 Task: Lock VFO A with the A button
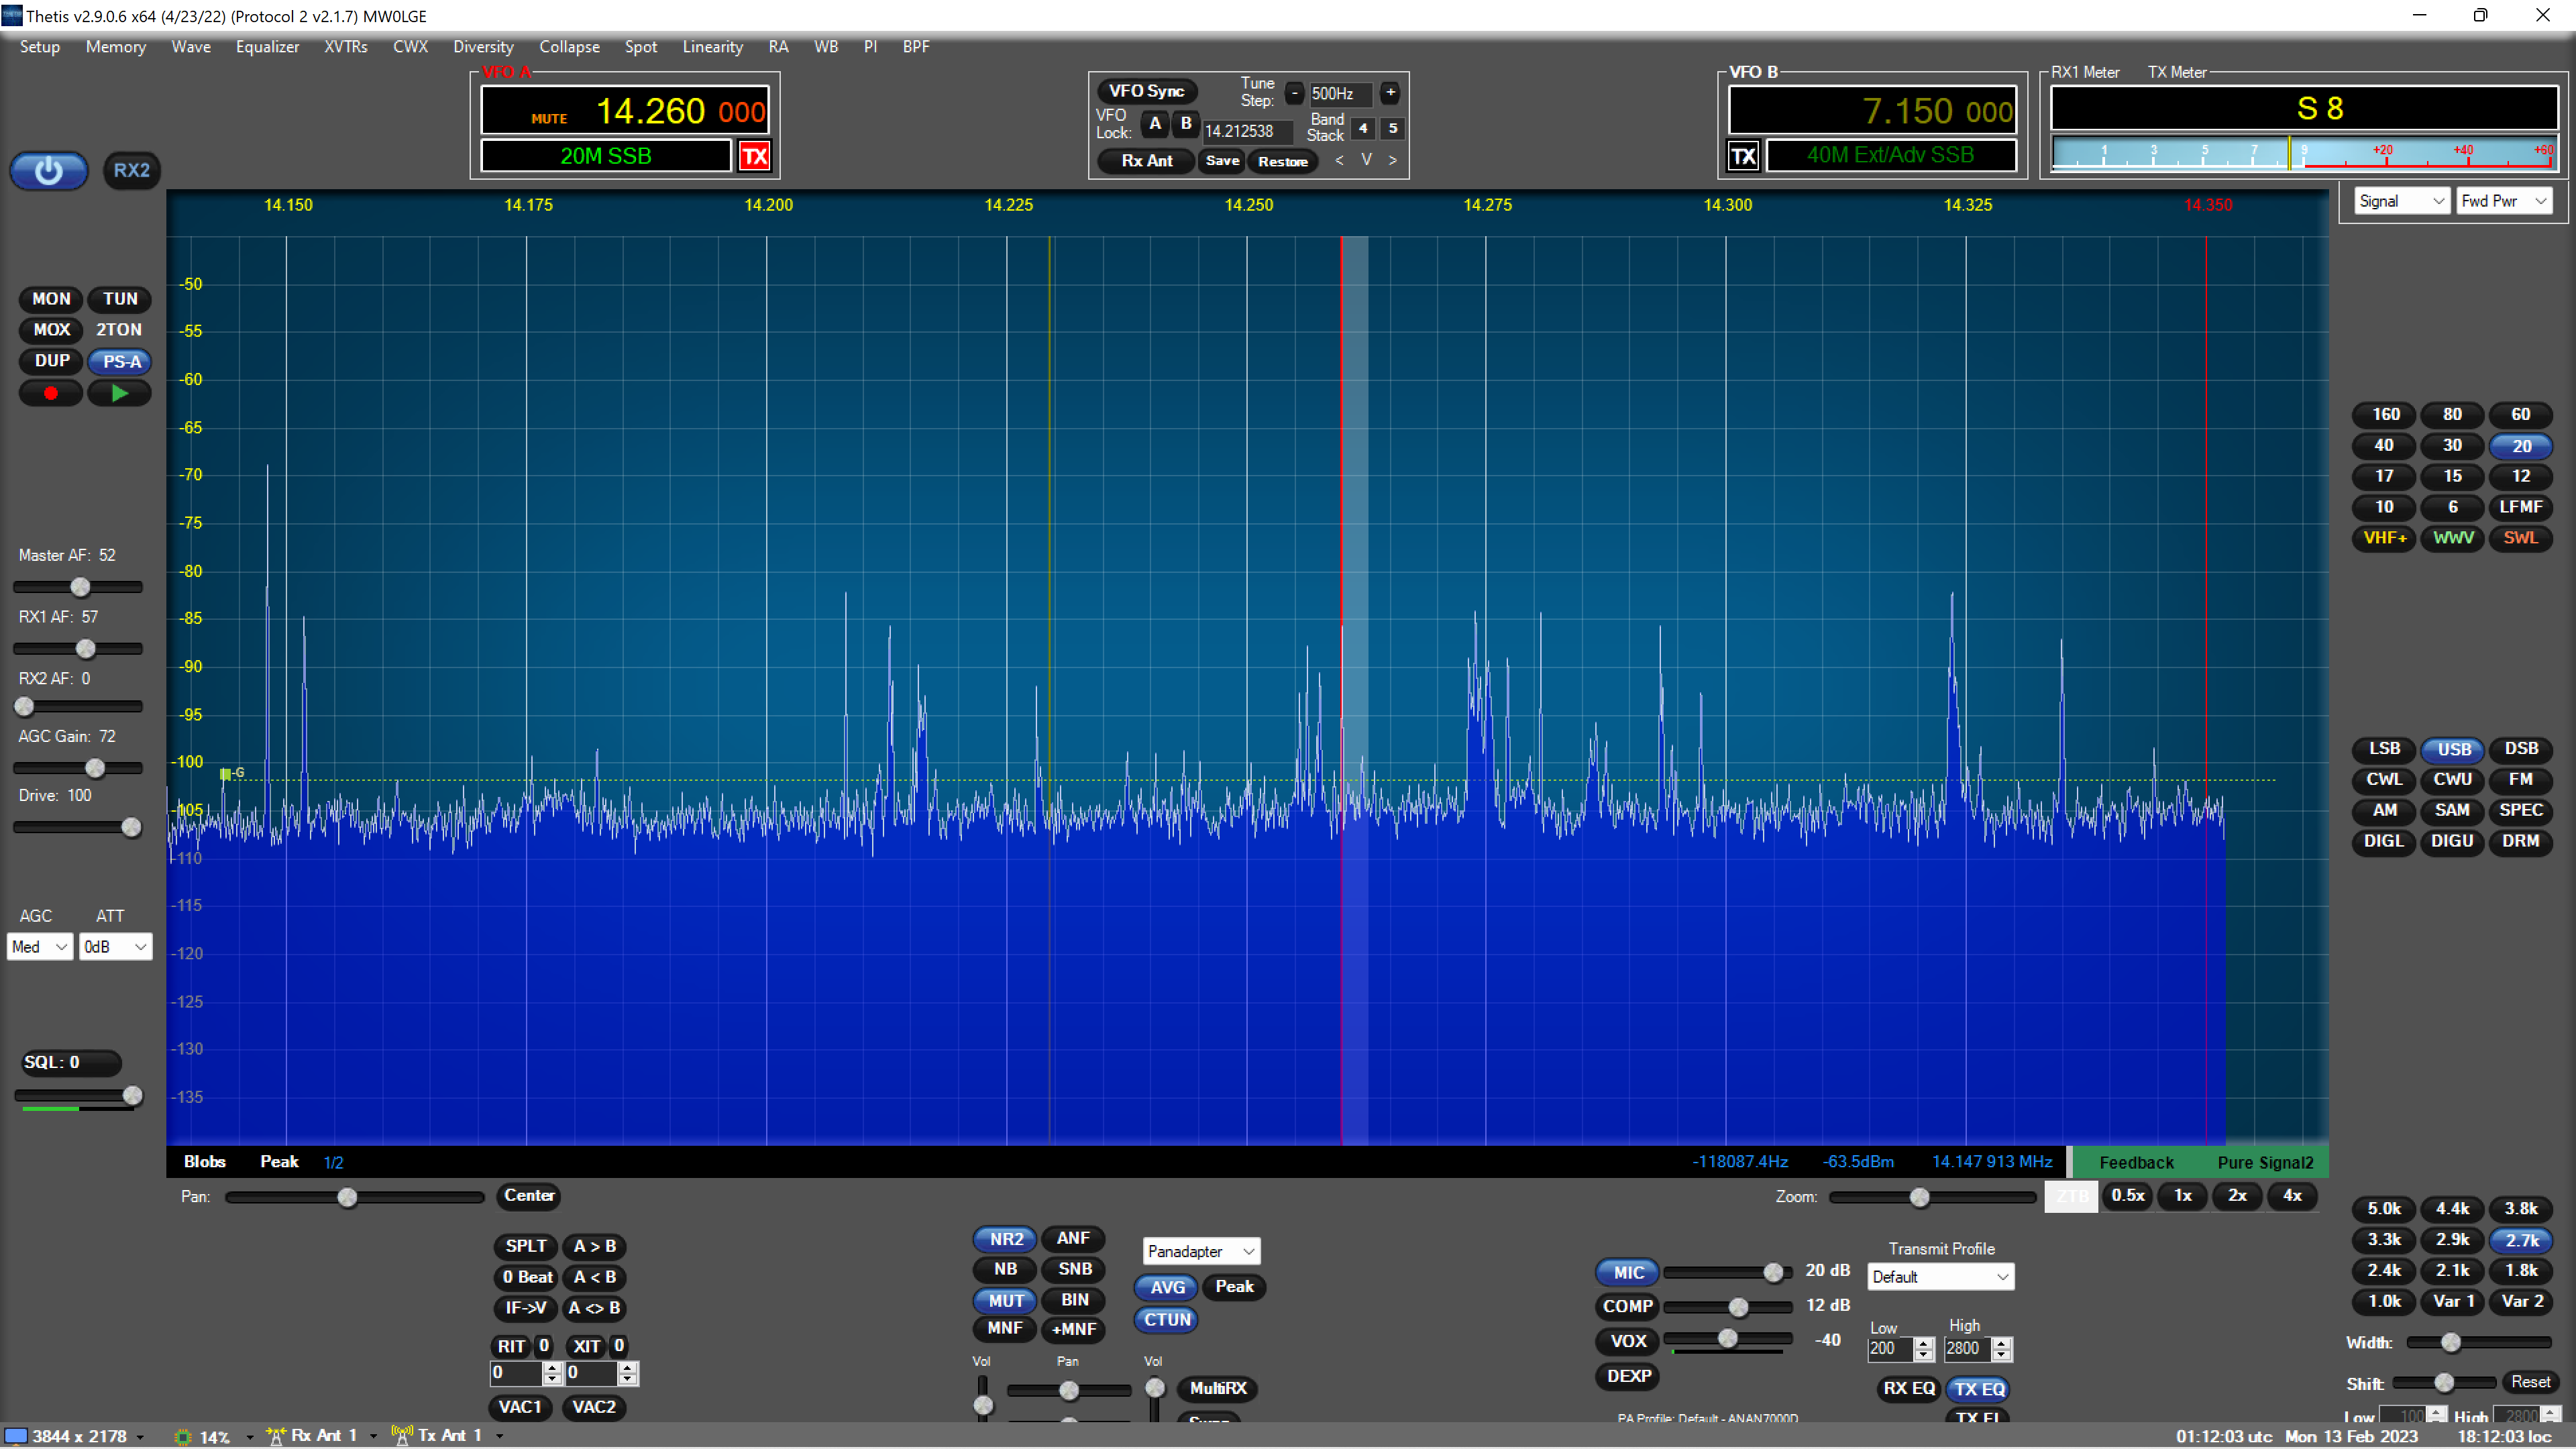pos(1155,124)
